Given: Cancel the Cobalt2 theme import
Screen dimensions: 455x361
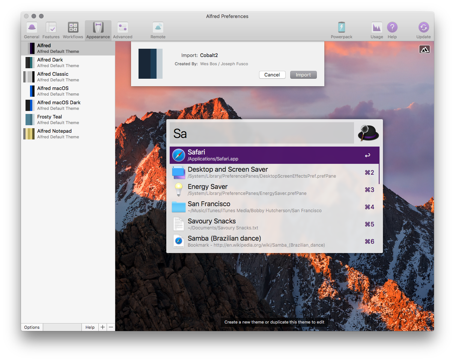Looking at the screenshot, I should click(272, 75).
